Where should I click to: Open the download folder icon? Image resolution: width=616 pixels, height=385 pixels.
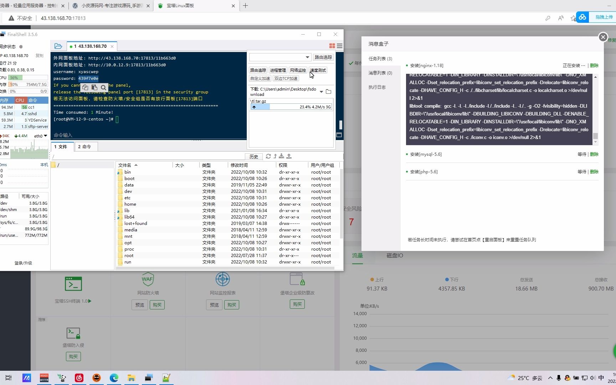(329, 92)
